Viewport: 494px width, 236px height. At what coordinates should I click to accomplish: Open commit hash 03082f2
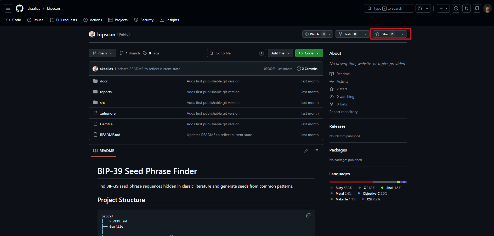[269, 69]
